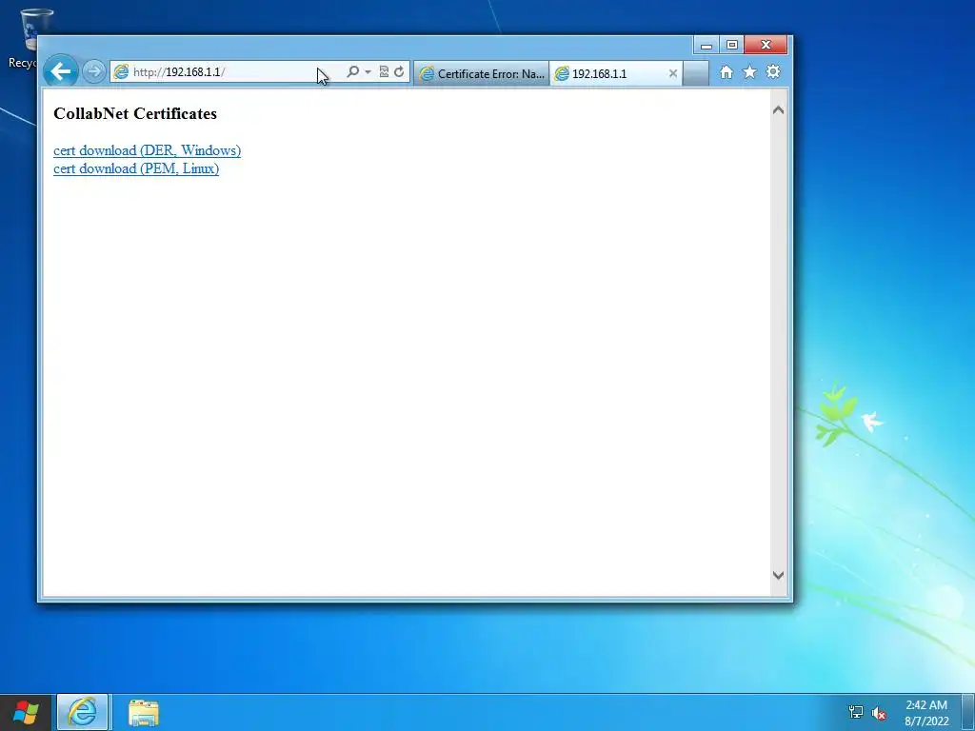
Task: Open Windows Explorer from the taskbar
Action: coord(144,712)
